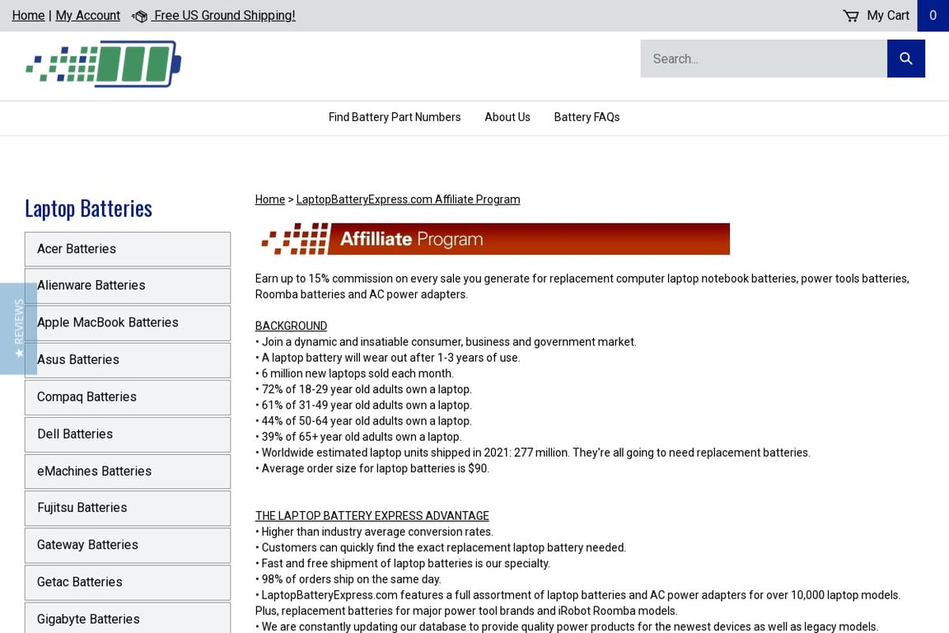Image resolution: width=949 pixels, height=633 pixels.
Task: Click the breadcrumb Home link
Action: [x=270, y=199]
